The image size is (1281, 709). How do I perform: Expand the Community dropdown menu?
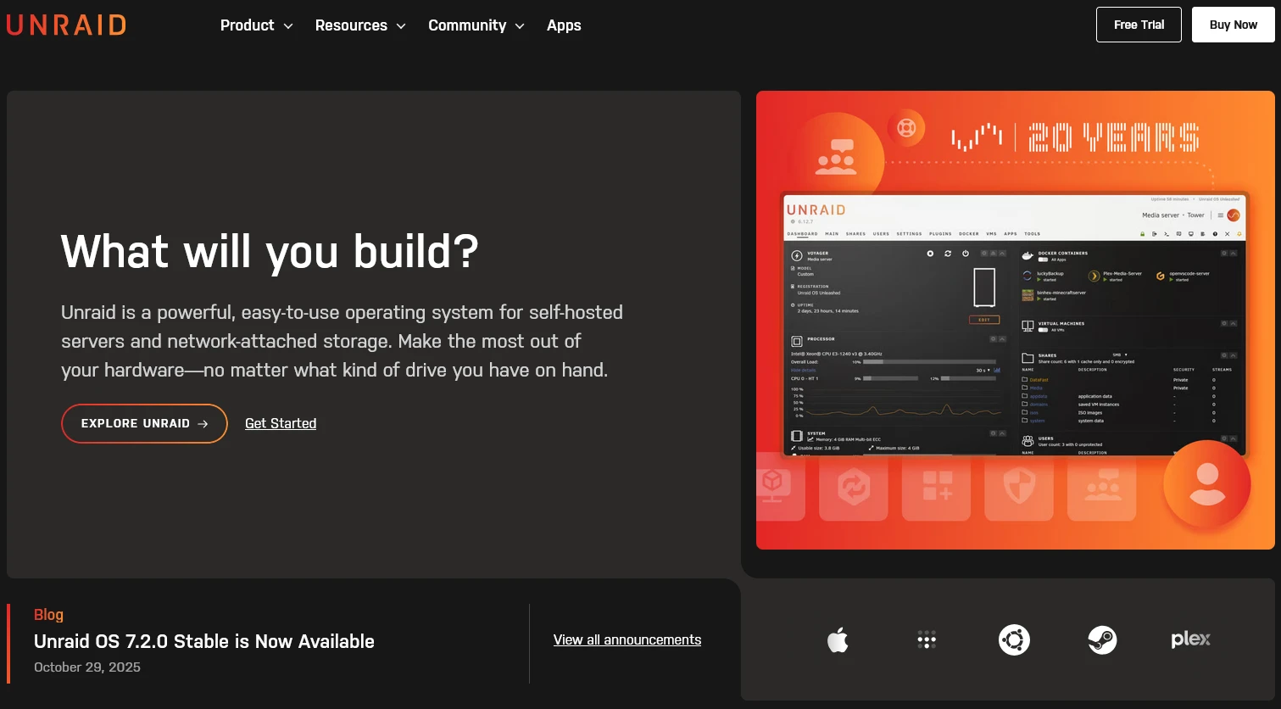[x=476, y=25]
